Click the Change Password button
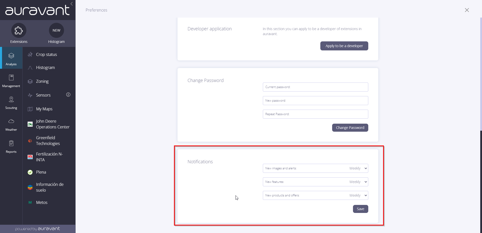The image size is (482, 233). tap(350, 128)
